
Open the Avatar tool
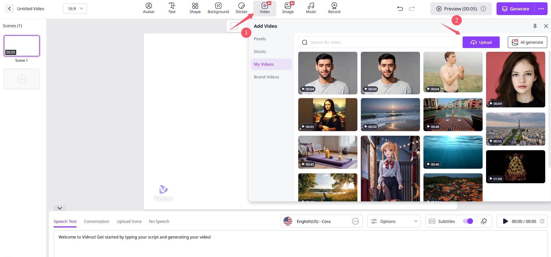[149, 8]
